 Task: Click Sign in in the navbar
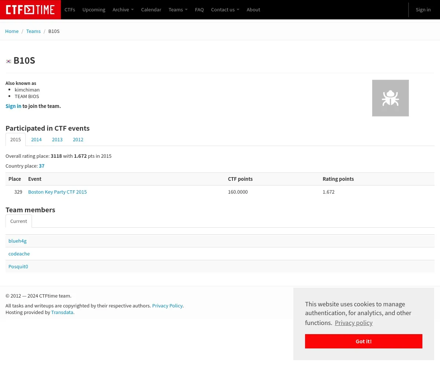click(x=423, y=10)
